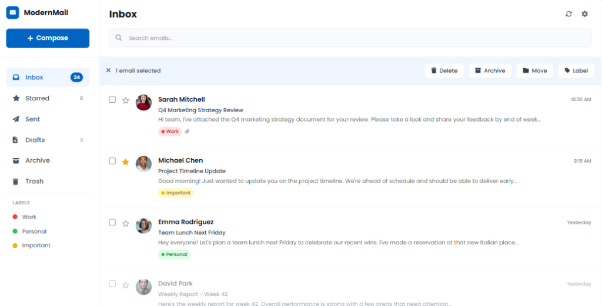Screen dimensions: 602x306
Task: Star Emma Rodriguez's email
Action: point(126,223)
